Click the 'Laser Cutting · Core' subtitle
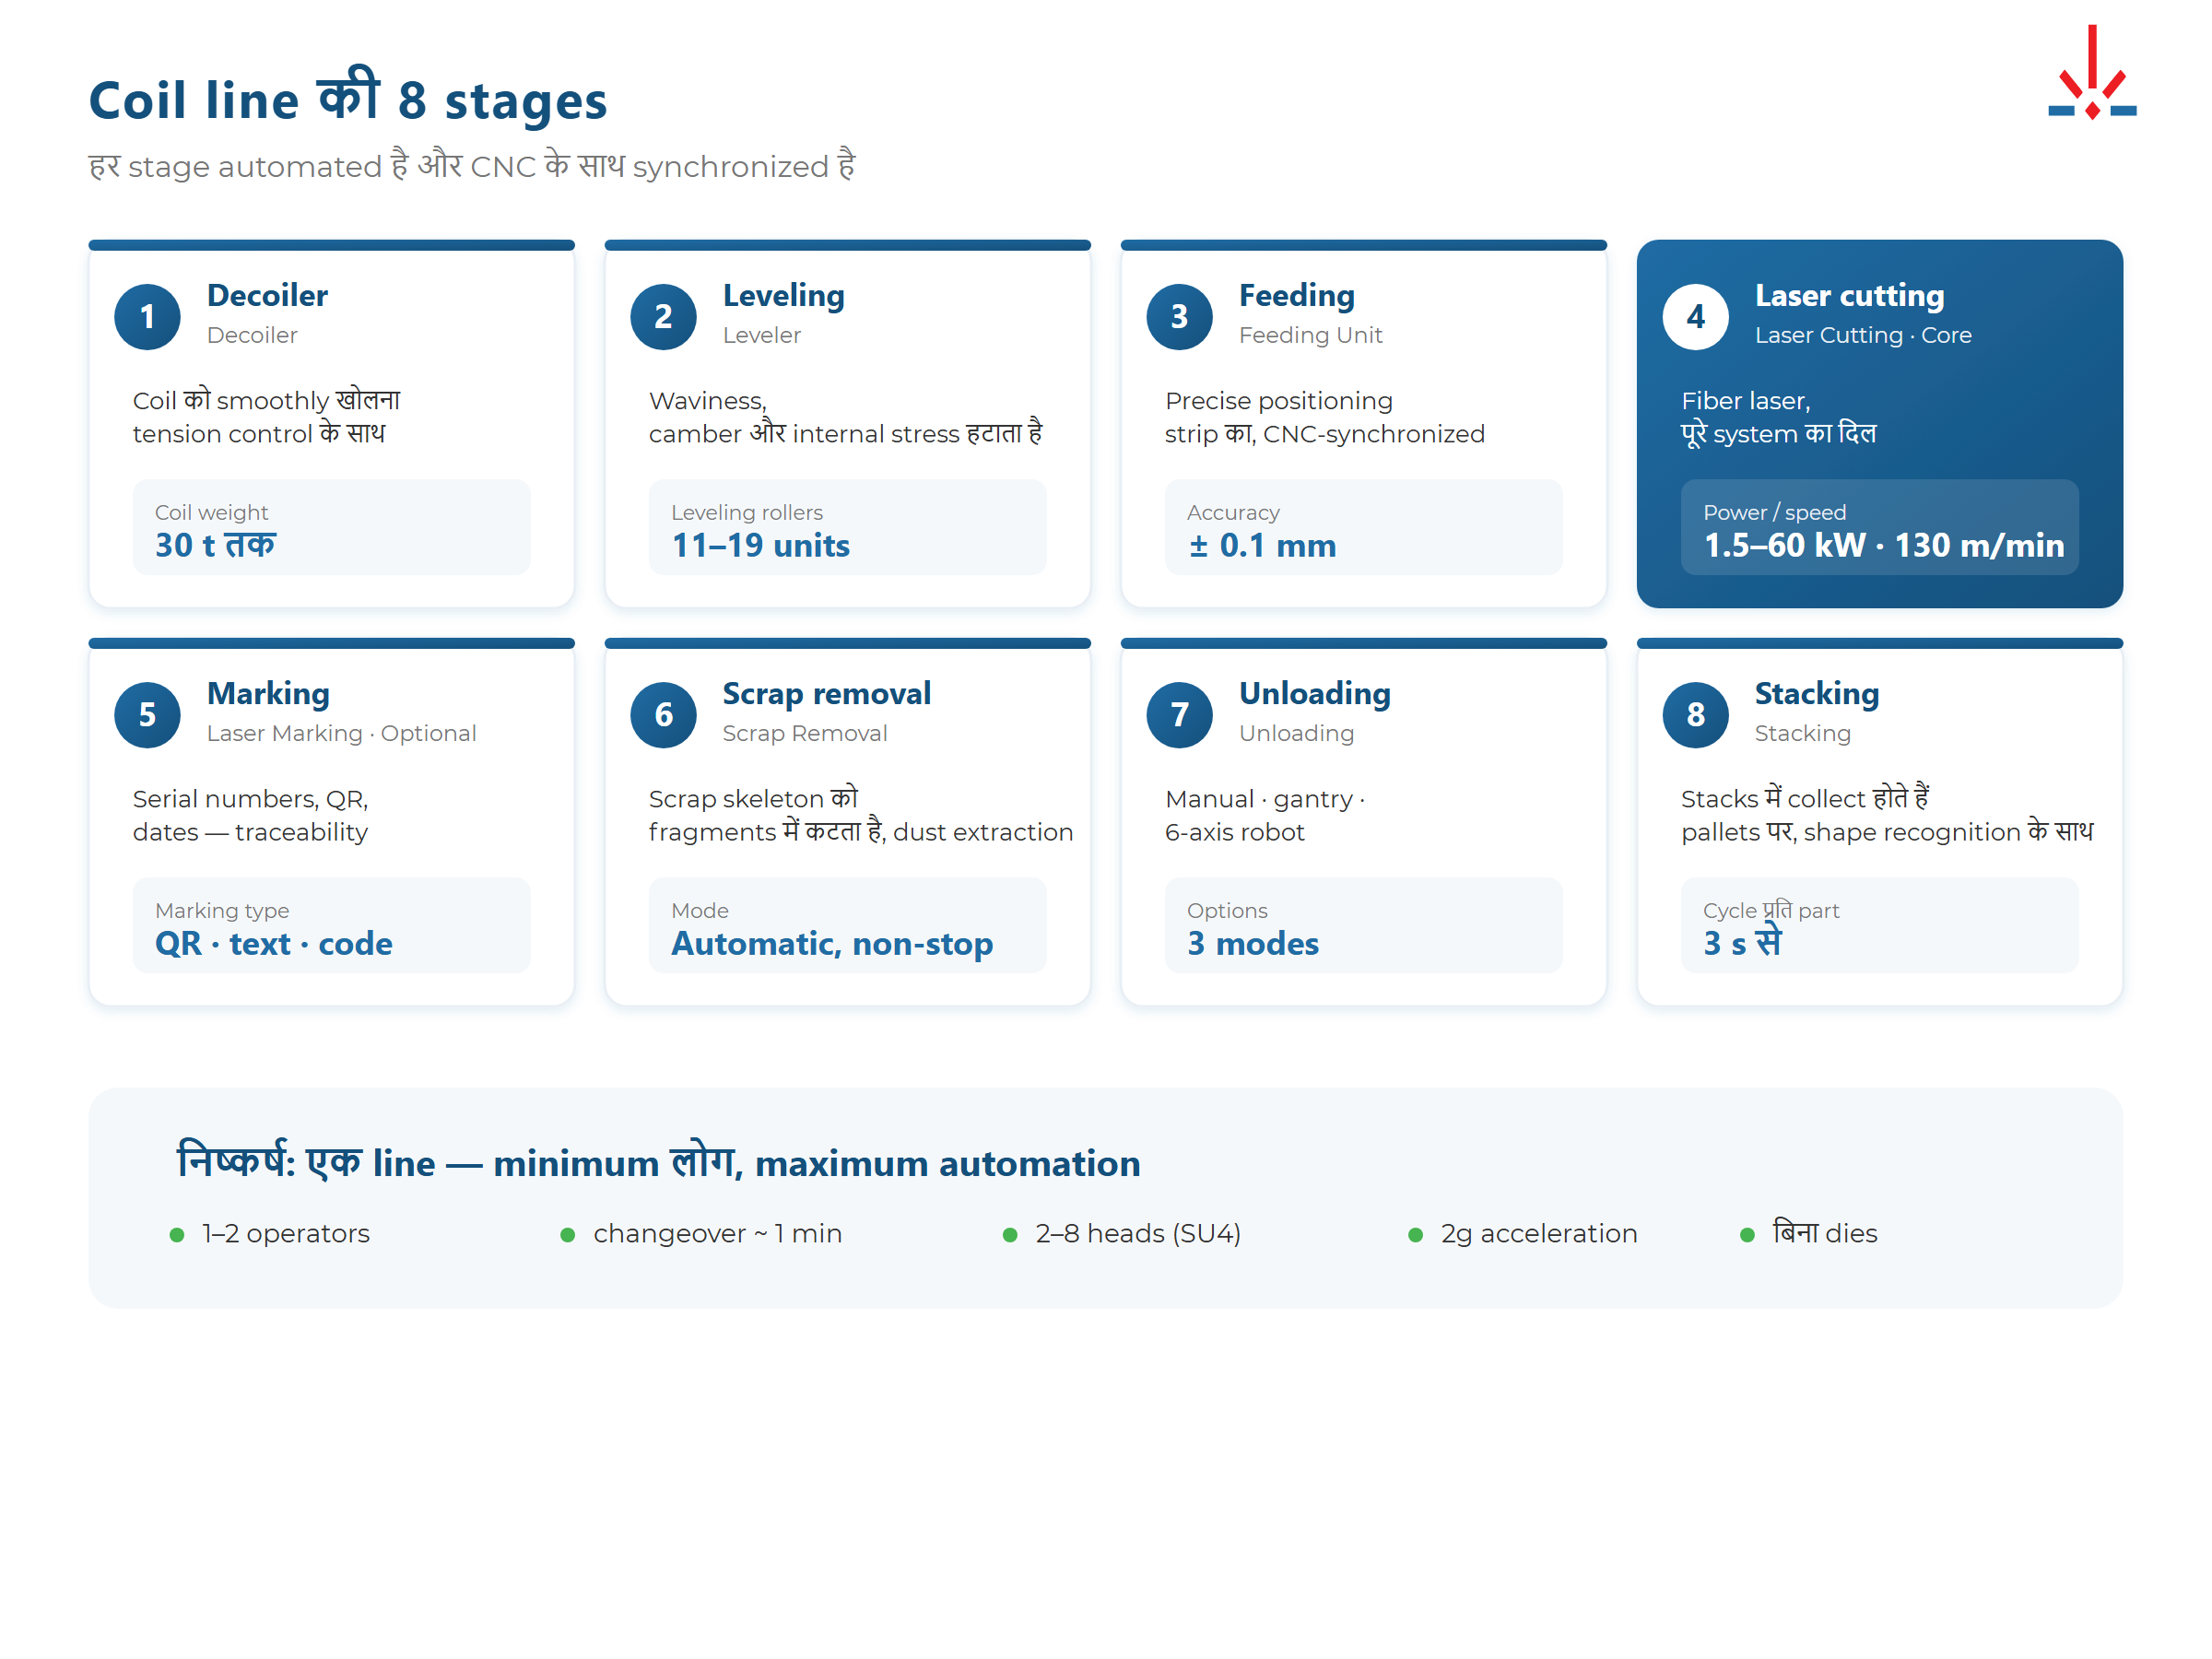 pos(1863,336)
